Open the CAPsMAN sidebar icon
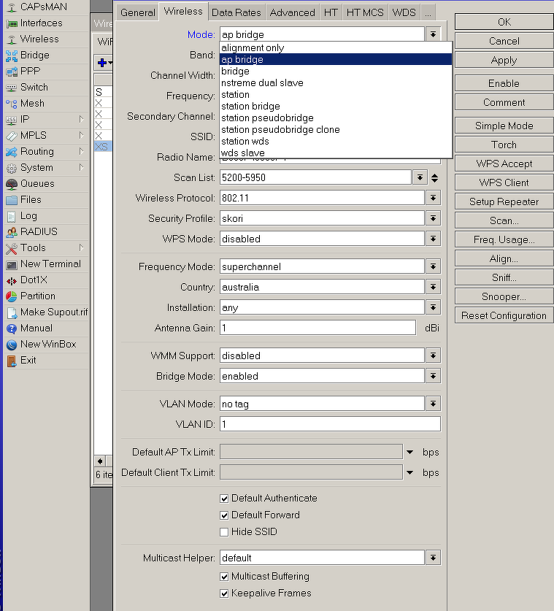554x611 pixels. [x=12, y=7]
